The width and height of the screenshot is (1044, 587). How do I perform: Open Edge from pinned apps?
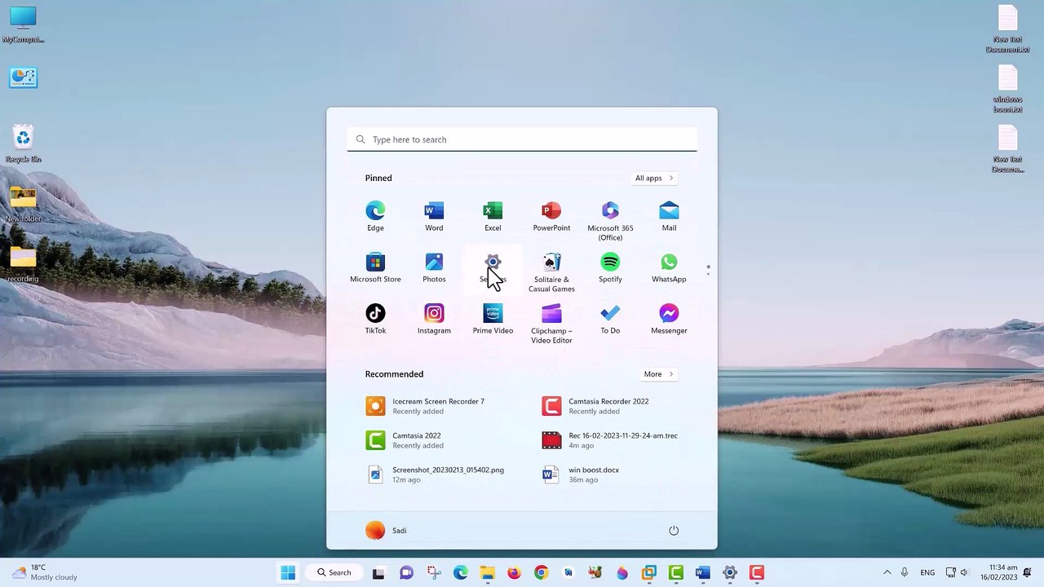click(x=375, y=217)
